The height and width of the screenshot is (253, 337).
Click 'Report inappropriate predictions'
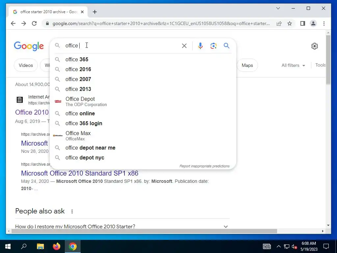[204, 166]
